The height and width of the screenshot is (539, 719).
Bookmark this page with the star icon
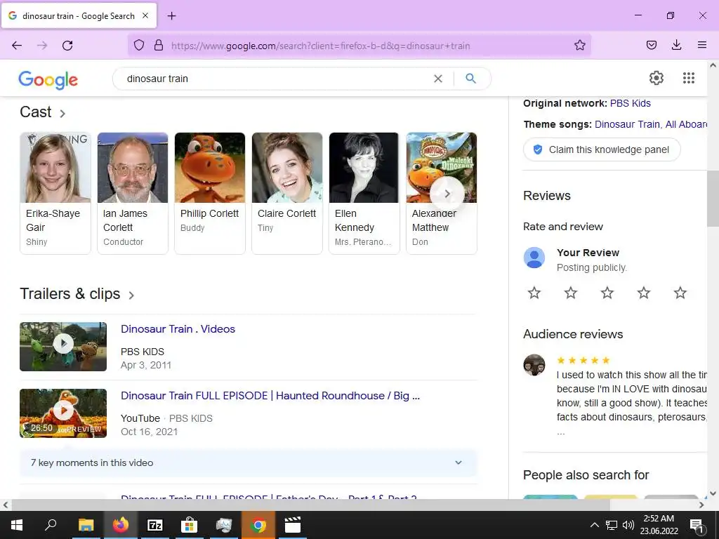click(579, 45)
